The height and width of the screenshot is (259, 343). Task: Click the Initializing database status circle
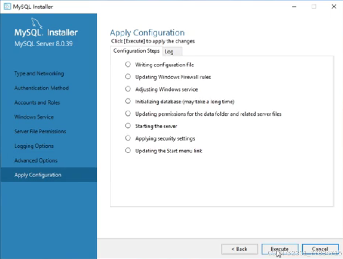pyautogui.click(x=128, y=101)
